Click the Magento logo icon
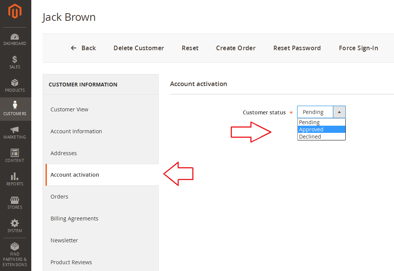 pos(15,11)
